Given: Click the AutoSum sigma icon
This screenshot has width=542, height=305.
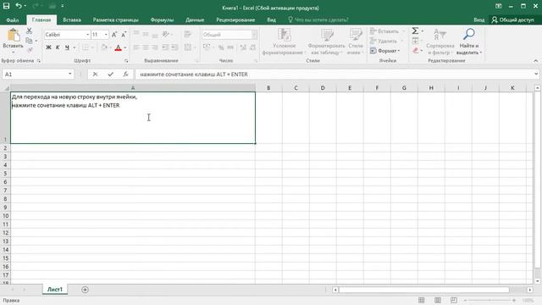Looking at the screenshot, I should [x=415, y=31].
